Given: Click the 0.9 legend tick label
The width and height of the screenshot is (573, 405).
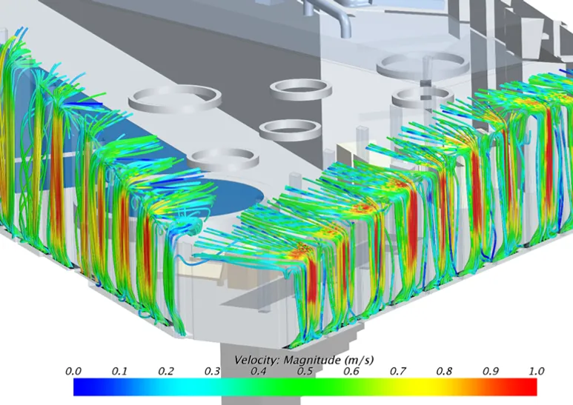Looking at the screenshot, I should click(x=490, y=371).
